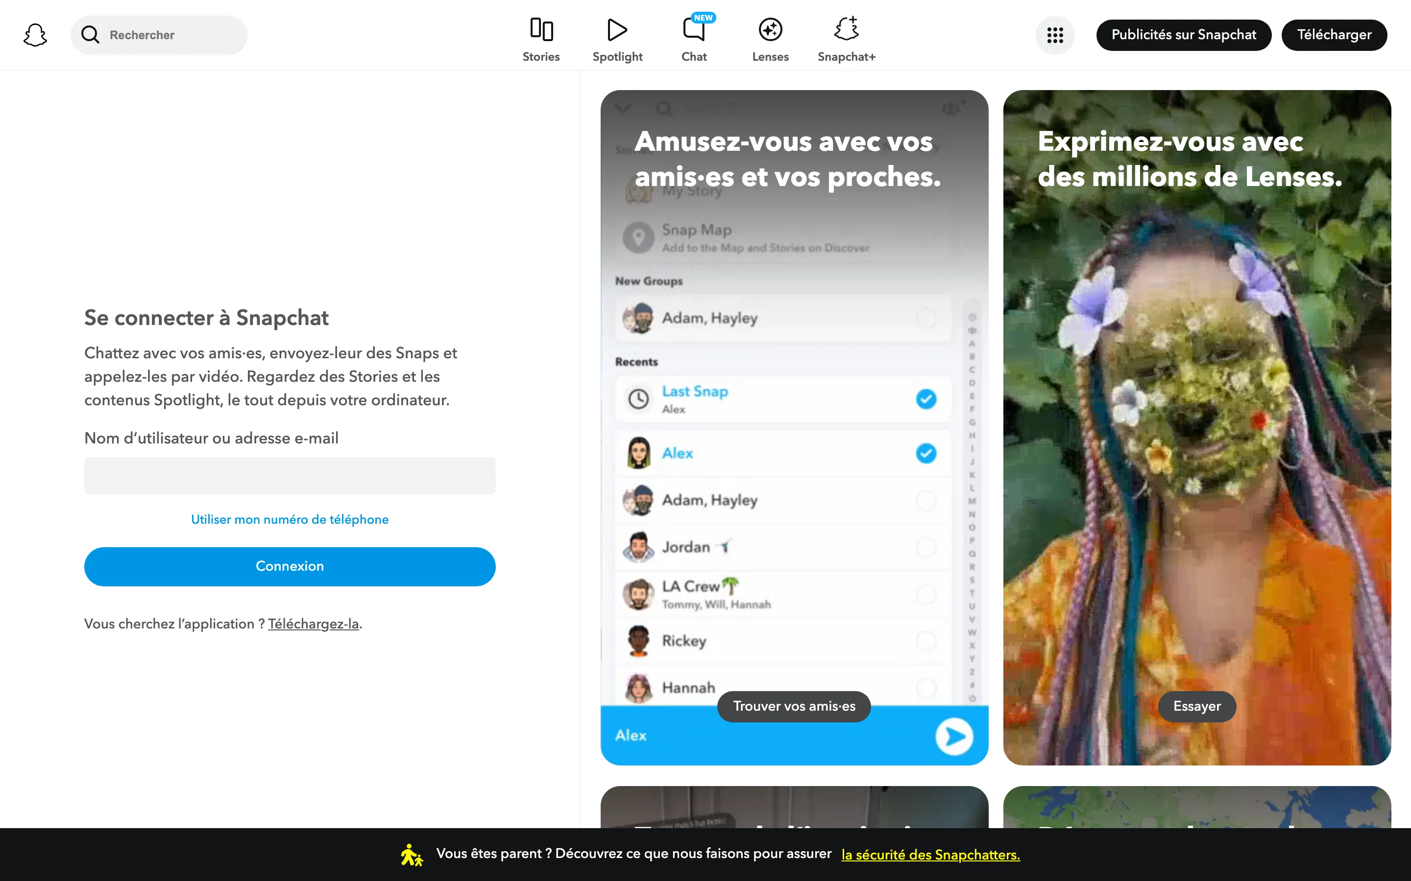Click the map card thumbnail at bottom right

coord(1197,807)
